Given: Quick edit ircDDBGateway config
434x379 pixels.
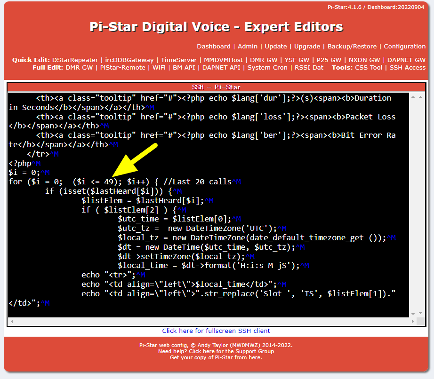Looking at the screenshot, I should (x=129, y=60).
